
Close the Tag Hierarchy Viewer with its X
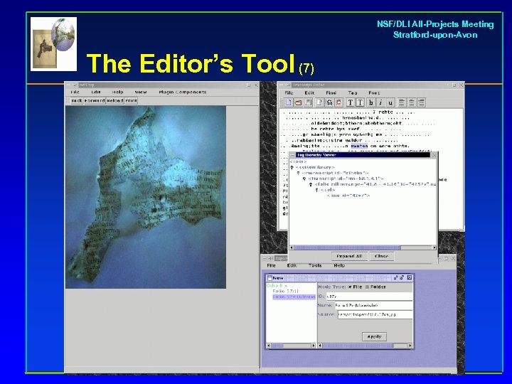coord(434,155)
